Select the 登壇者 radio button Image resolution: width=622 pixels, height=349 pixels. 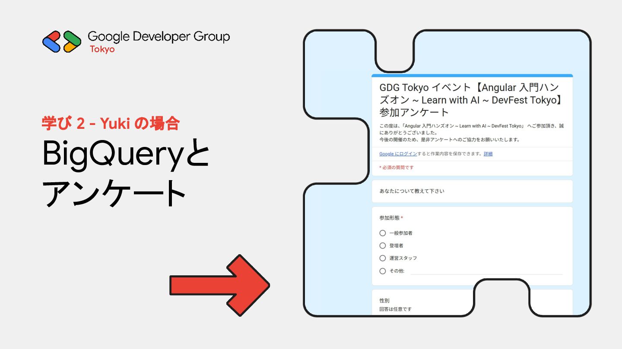(382, 246)
